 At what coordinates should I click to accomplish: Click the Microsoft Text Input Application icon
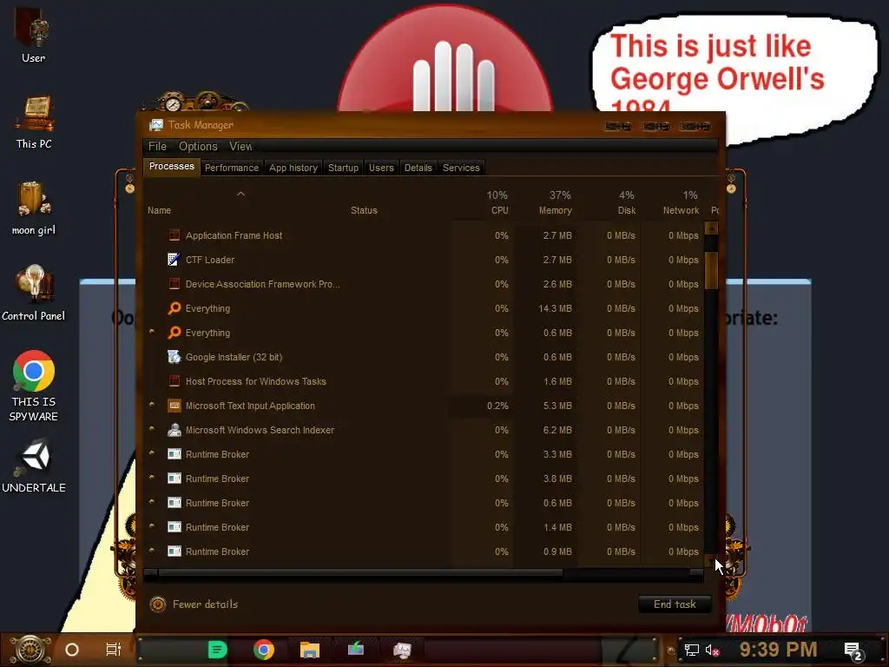[x=174, y=406]
